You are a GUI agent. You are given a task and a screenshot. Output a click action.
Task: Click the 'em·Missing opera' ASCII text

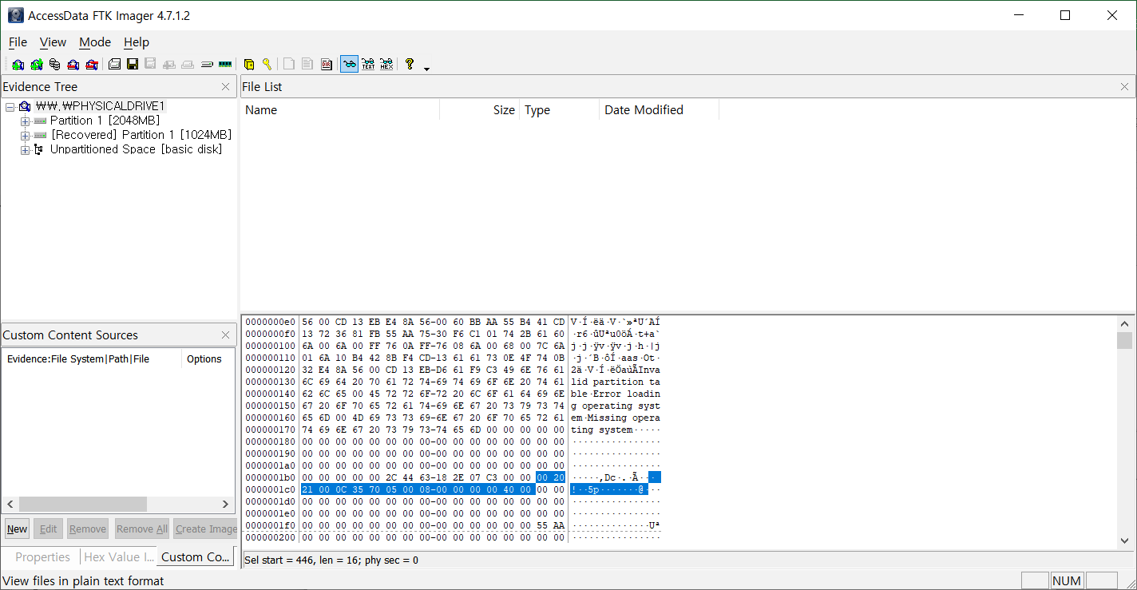616,418
